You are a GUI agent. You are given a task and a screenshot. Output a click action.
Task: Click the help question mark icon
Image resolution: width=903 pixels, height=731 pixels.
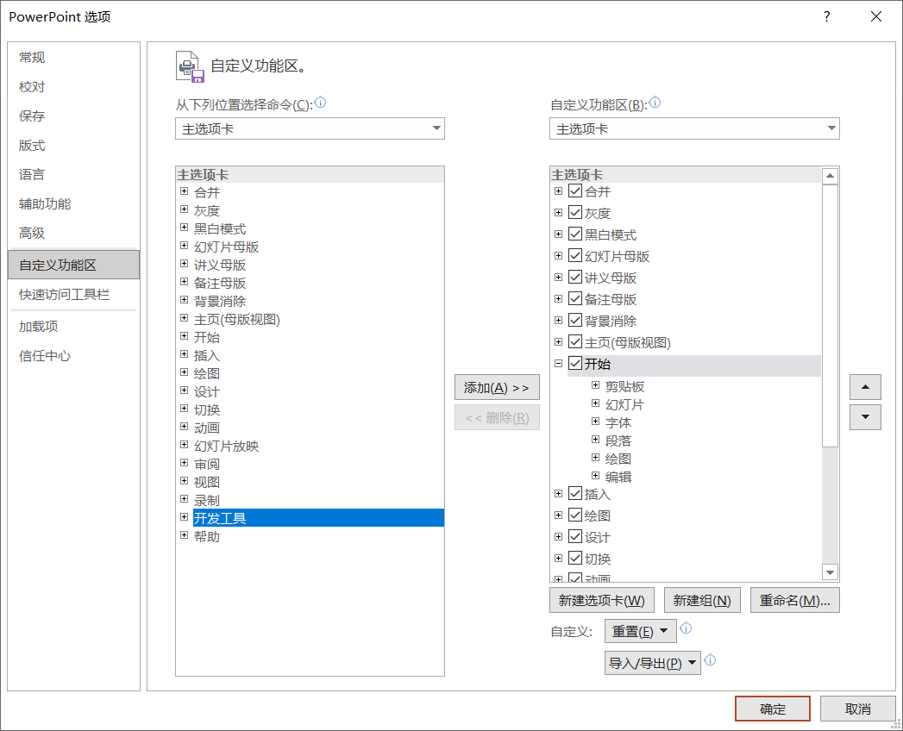pyautogui.click(x=827, y=16)
